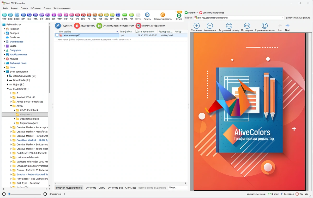Click the Поиск search field
Viewport: 313px width, 198px height.
(x=177, y=188)
